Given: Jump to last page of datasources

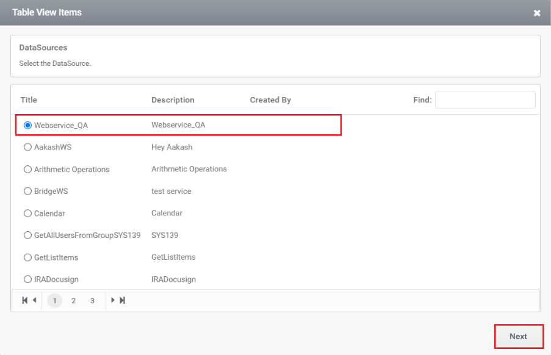Looking at the screenshot, I should click(x=122, y=300).
